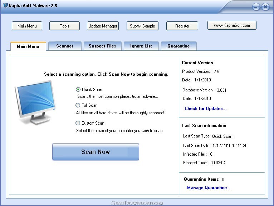Open the Ignore List tab
The height and width of the screenshot is (206, 274).
[x=141, y=46]
